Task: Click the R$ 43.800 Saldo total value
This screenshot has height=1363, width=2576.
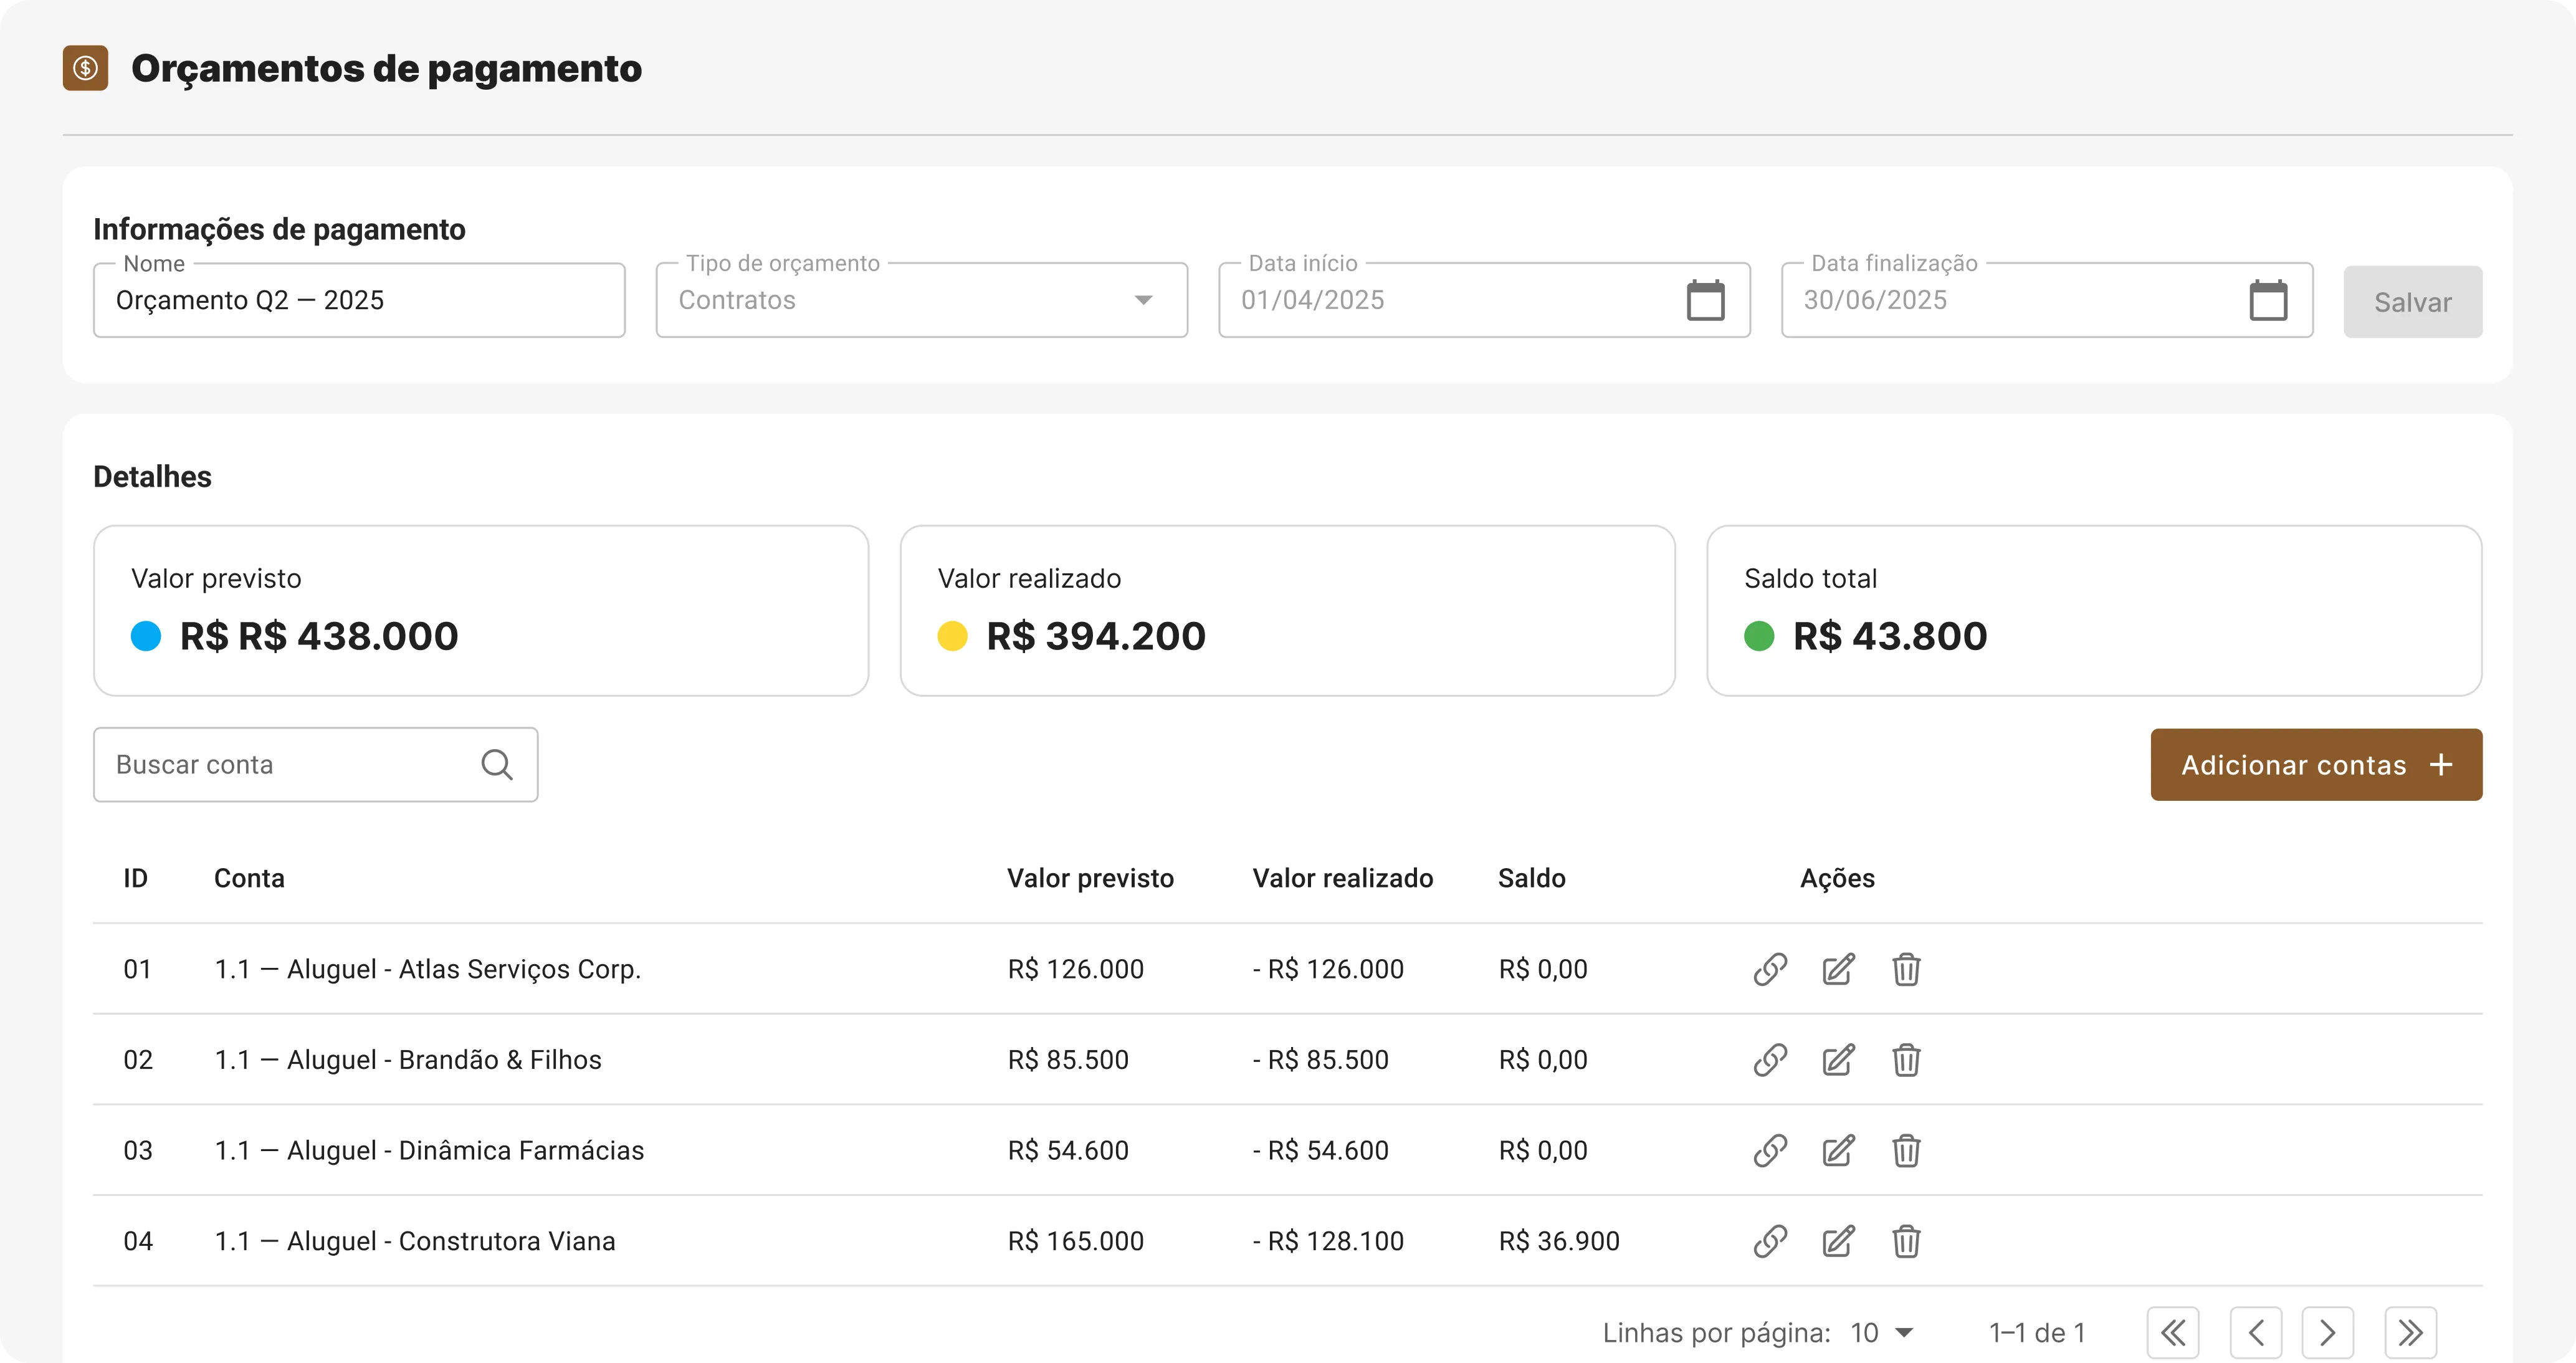Action: click(x=1890, y=636)
